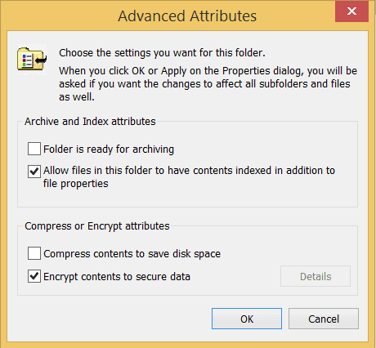This screenshot has height=348, width=376.
Task: Uncheck the allow contents indexed checkbox
Action: click(x=34, y=172)
